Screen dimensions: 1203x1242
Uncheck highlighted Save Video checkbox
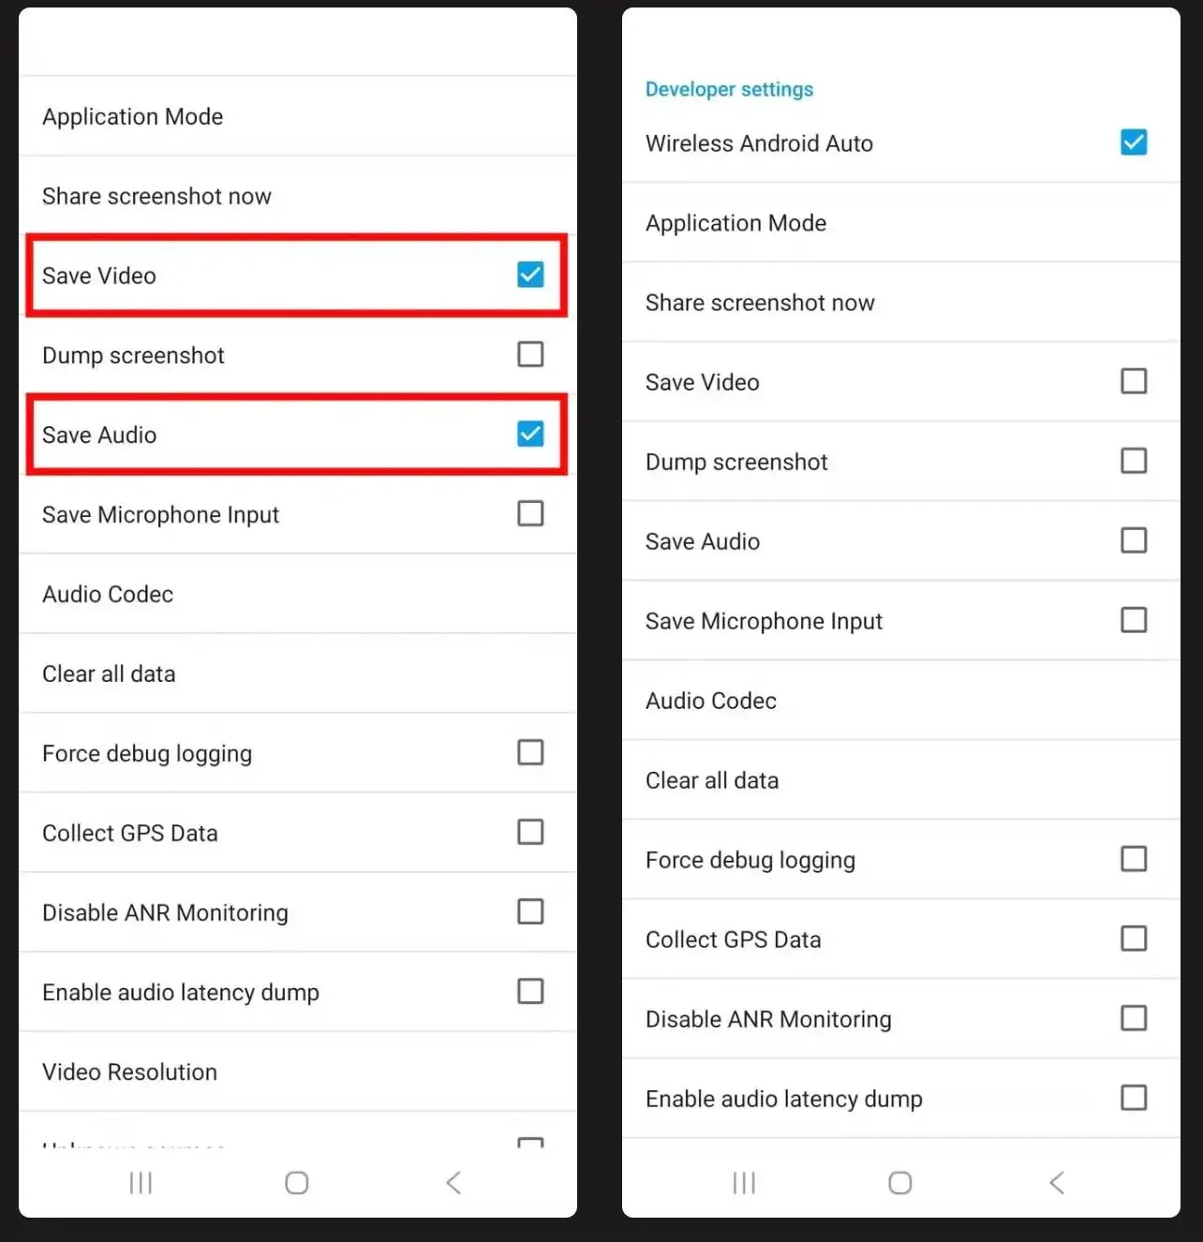[x=530, y=274]
